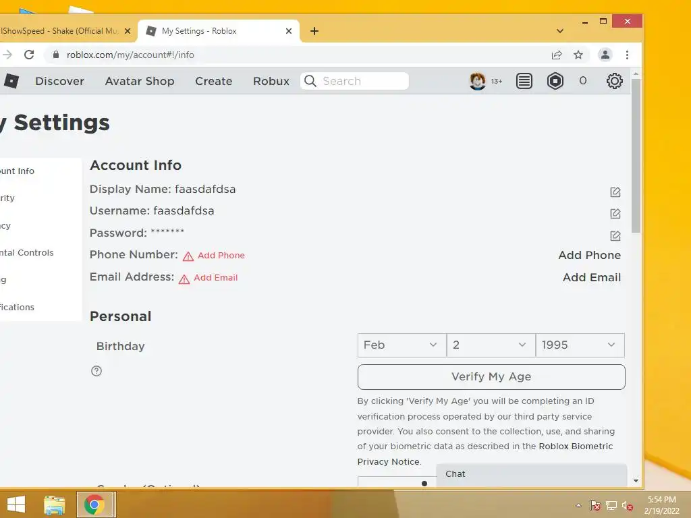This screenshot has width=691, height=518.
Task: Select the My Settings Roblox tab
Action: click(x=219, y=31)
